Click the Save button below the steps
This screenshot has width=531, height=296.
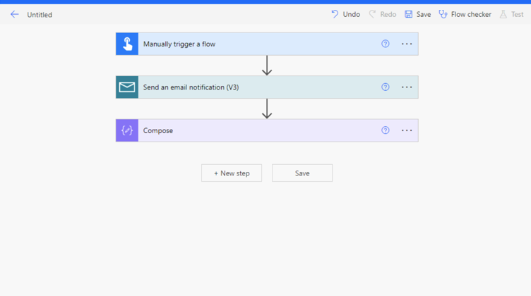(x=302, y=173)
